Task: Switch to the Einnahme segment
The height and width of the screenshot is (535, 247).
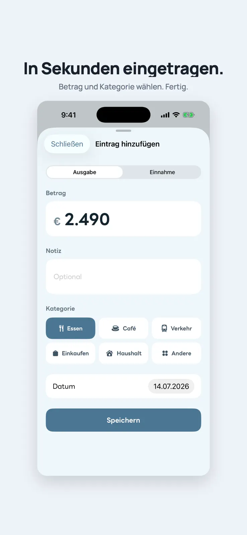Action: (x=162, y=172)
